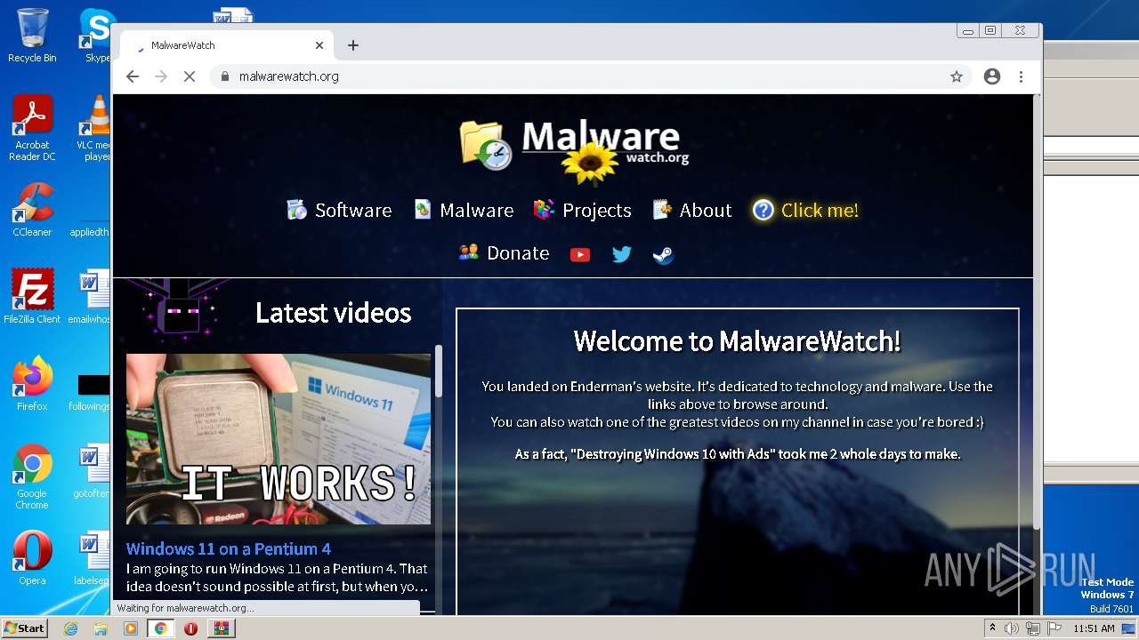
Task: Go forward with the browser forward arrow
Action: pos(161,76)
